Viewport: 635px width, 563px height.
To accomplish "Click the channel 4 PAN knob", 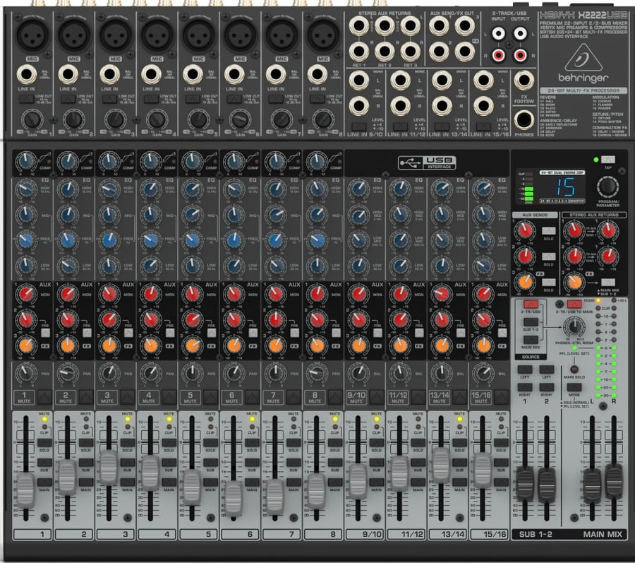I will click(150, 372).
